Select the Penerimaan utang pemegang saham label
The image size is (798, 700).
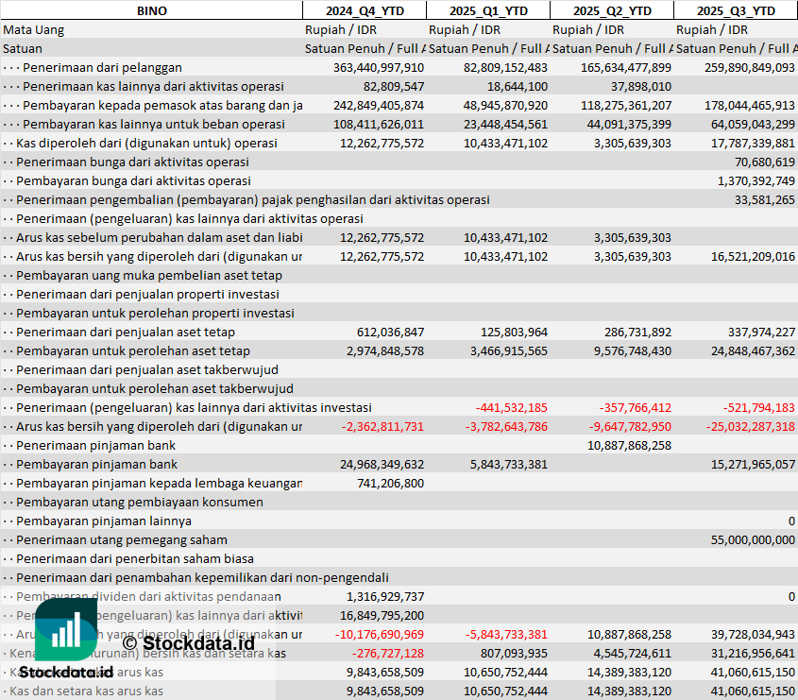pos(122,539)
